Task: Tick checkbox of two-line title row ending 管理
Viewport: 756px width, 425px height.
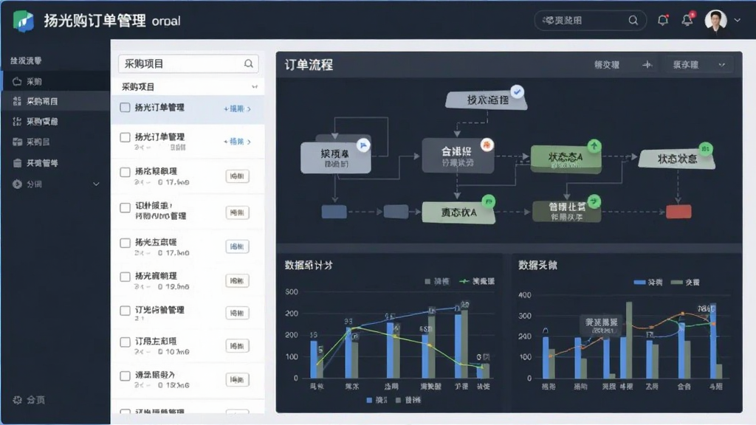Action: pos(125,207)
